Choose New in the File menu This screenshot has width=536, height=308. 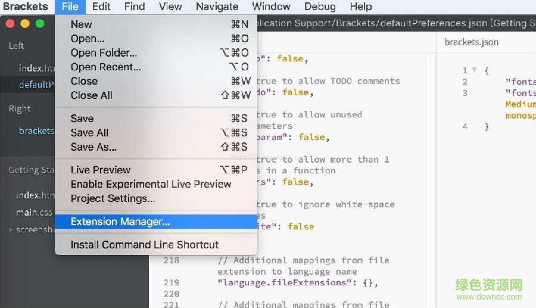tap(82, 24)
